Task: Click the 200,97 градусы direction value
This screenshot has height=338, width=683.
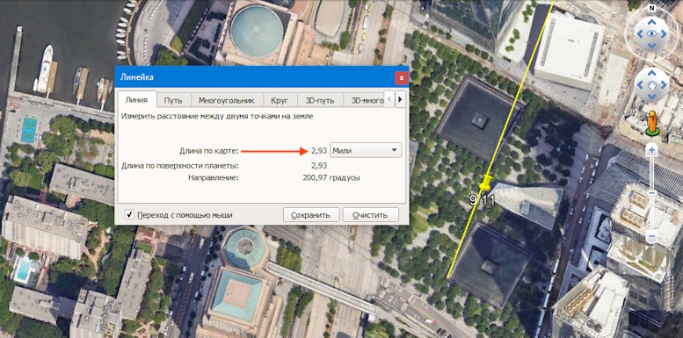Action: [x=331, y=177]
